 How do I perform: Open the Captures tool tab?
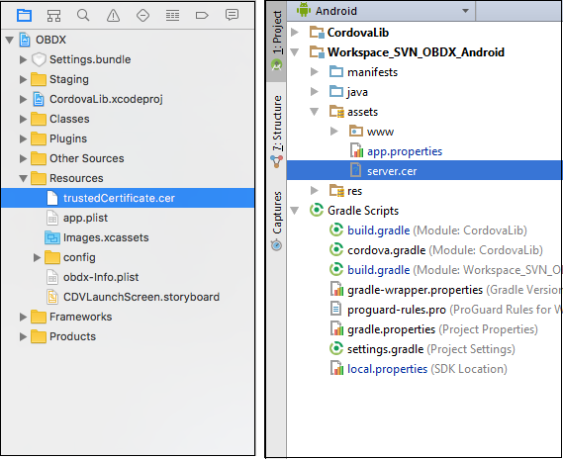tap(276, 221)
